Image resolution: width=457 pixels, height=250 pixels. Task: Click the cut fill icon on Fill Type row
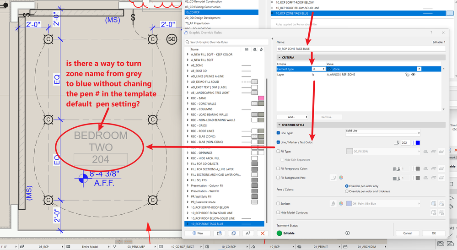(426, 152)
